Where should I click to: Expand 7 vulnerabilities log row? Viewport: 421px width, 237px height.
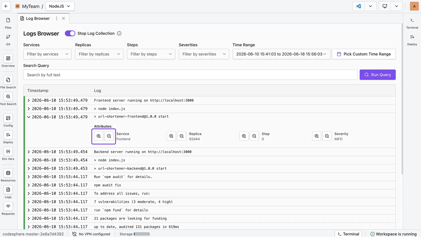29,202
